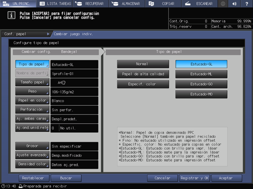
Task: Click the COPIAR copy icon
Action: coord(151,3)
